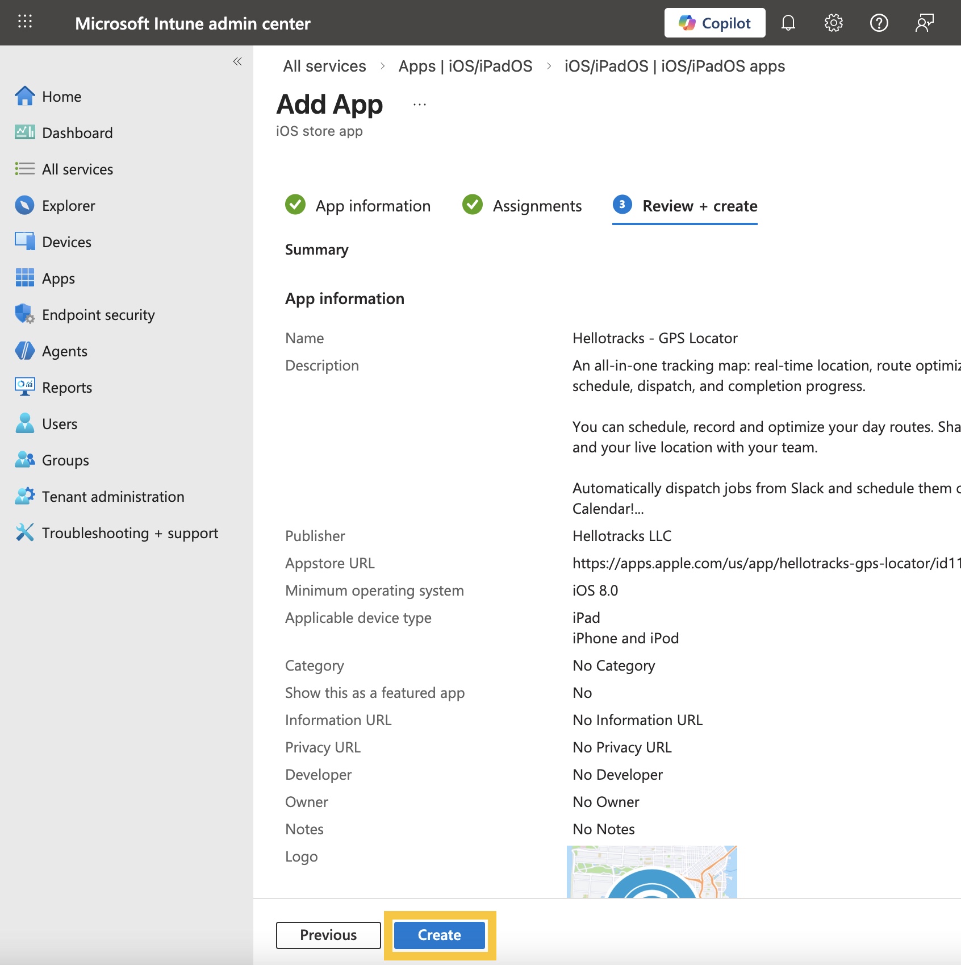Image resolution: width=961 pixels, height=965 pixels.
Task: Click the Endpoint security shield icon
Action: [24, 314]
